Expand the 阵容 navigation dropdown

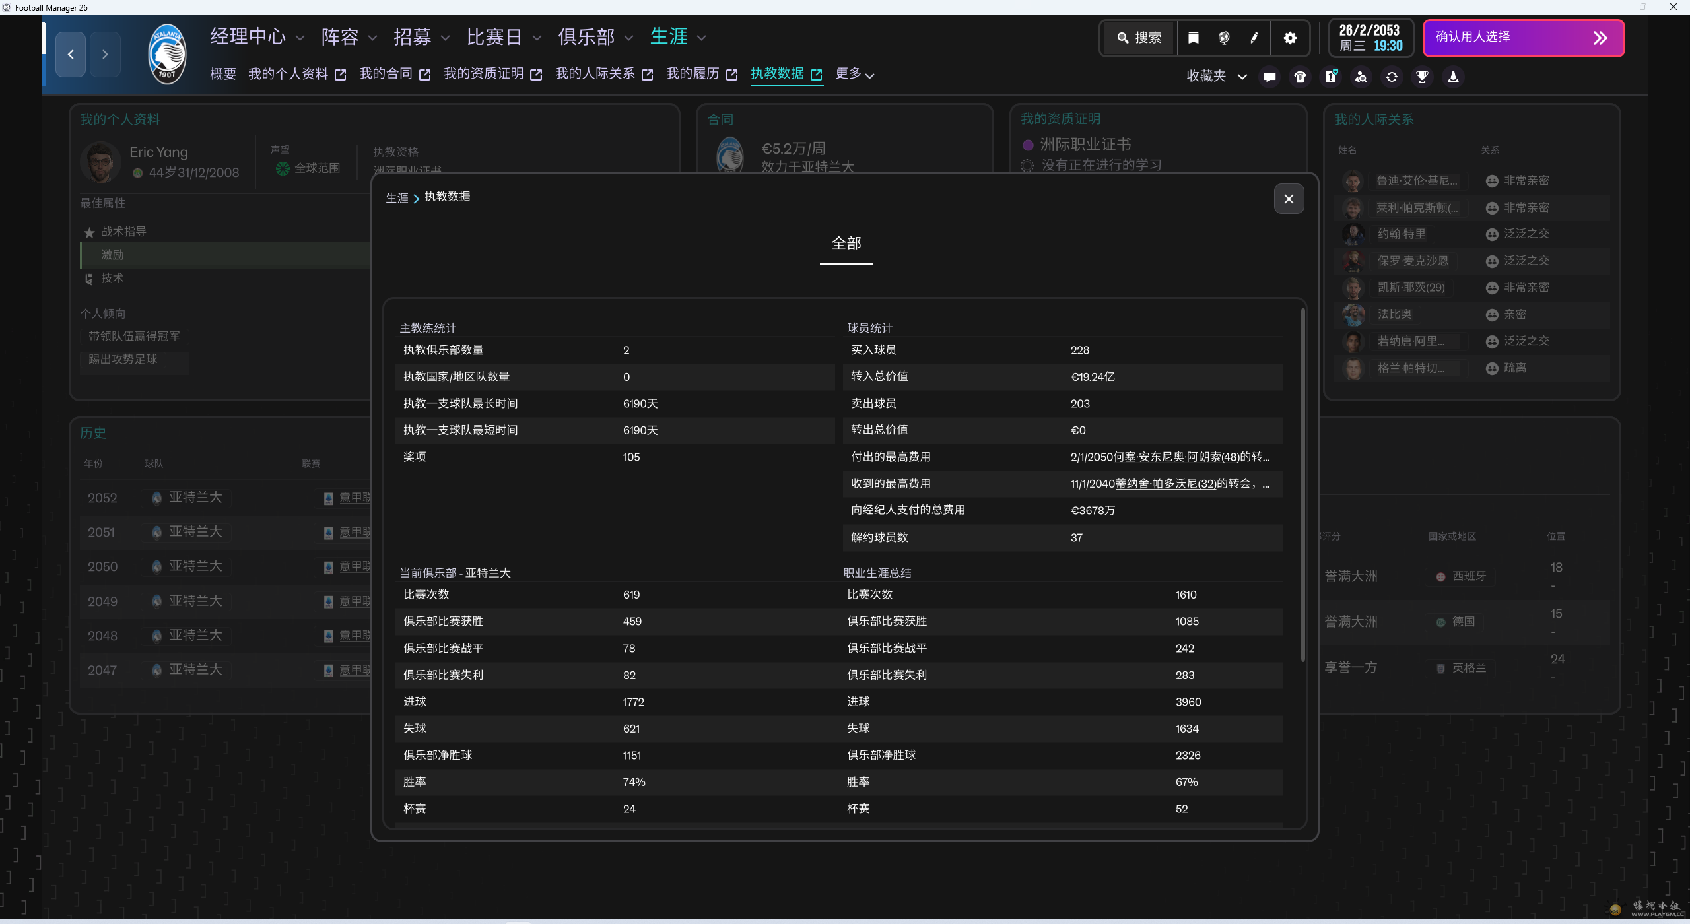tap(349, 37)
